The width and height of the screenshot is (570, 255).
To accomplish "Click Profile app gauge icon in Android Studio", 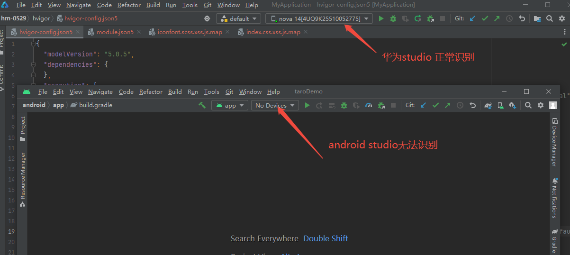I will pyautogui.click(x=369, y=105).
